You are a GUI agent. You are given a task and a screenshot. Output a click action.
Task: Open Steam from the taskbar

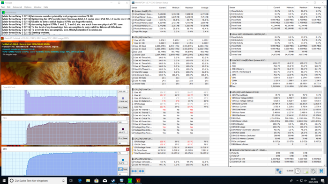point(113,181)
